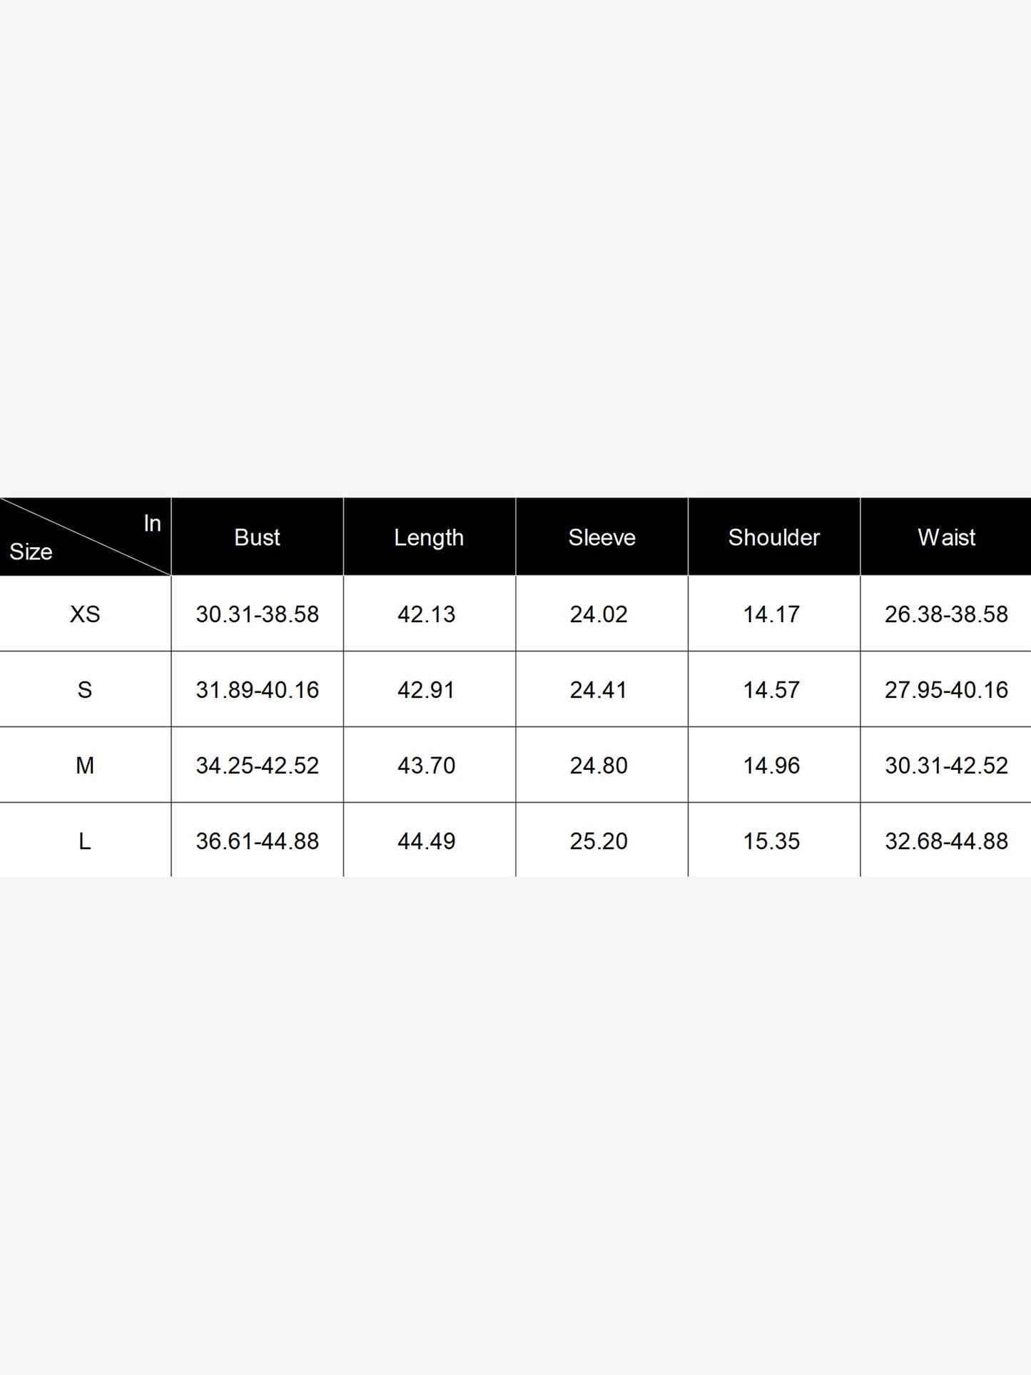Select the Length column header
1031x1375 pixels.
[430, 537]
